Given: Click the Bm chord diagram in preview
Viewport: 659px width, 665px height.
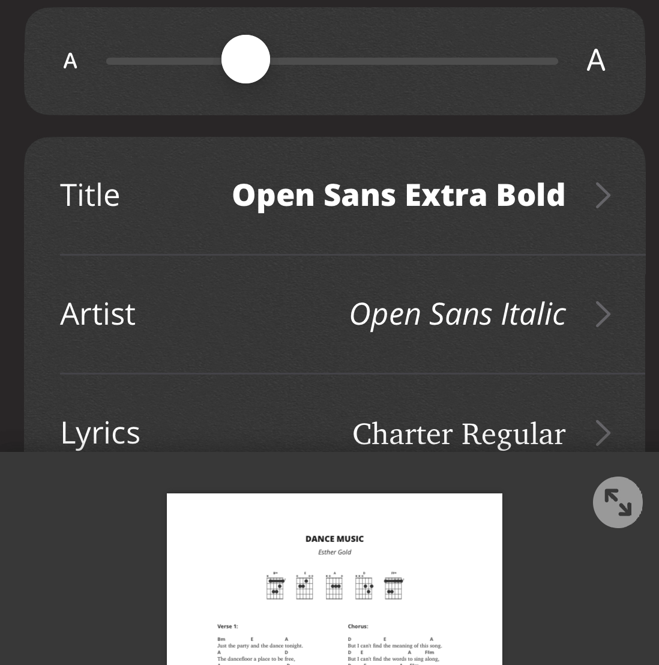Looking at the screenshot, I should [275, 586].
